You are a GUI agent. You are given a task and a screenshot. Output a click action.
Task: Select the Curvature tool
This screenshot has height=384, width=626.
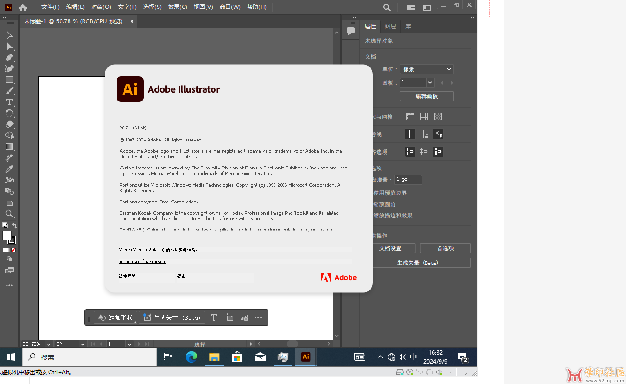[x=9, y=68]
